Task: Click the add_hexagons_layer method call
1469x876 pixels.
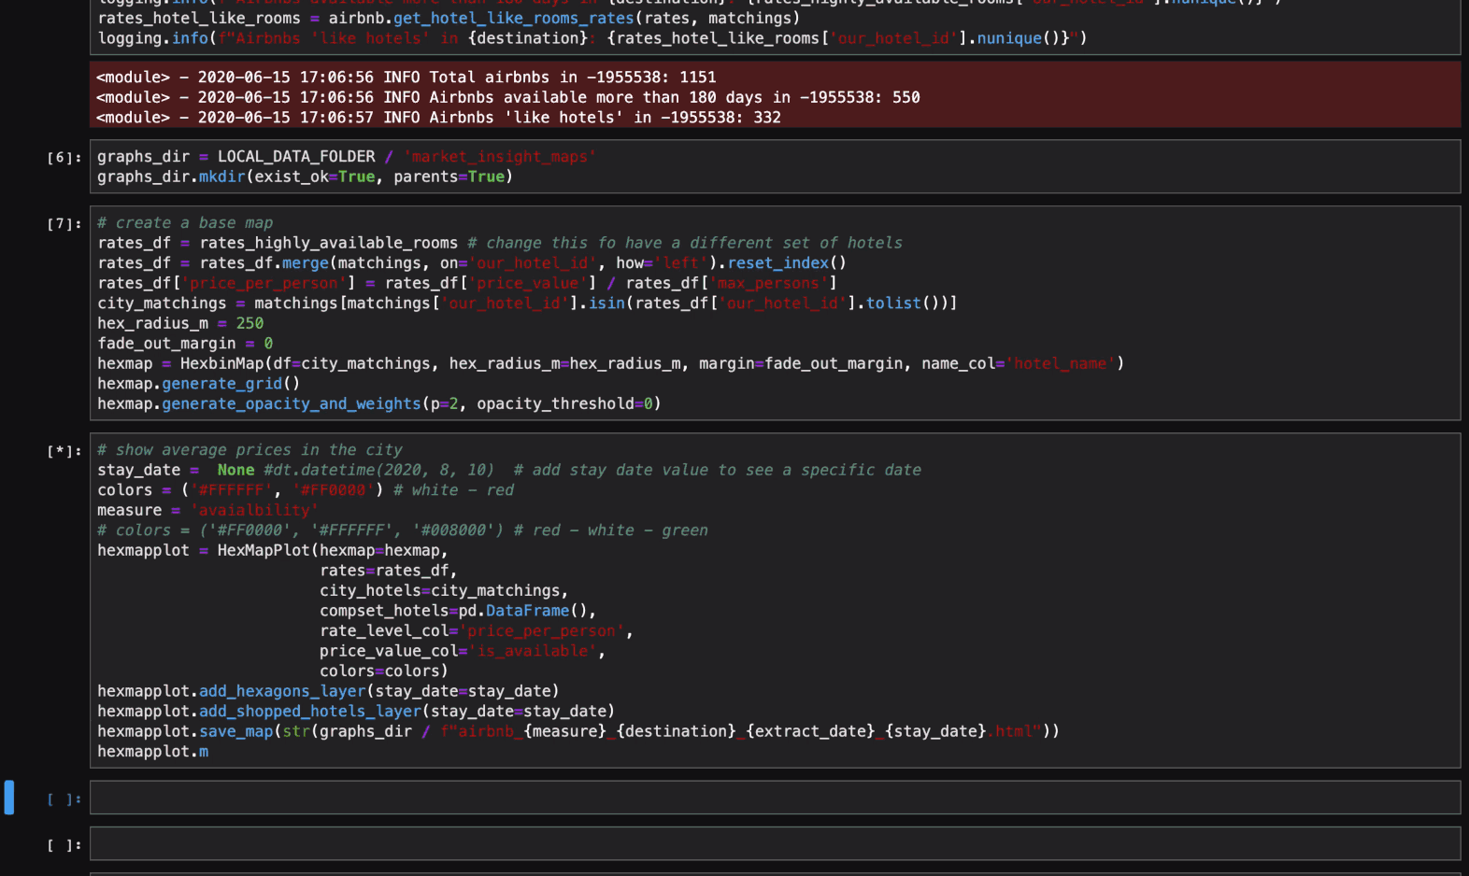Action: pos(281,691)
